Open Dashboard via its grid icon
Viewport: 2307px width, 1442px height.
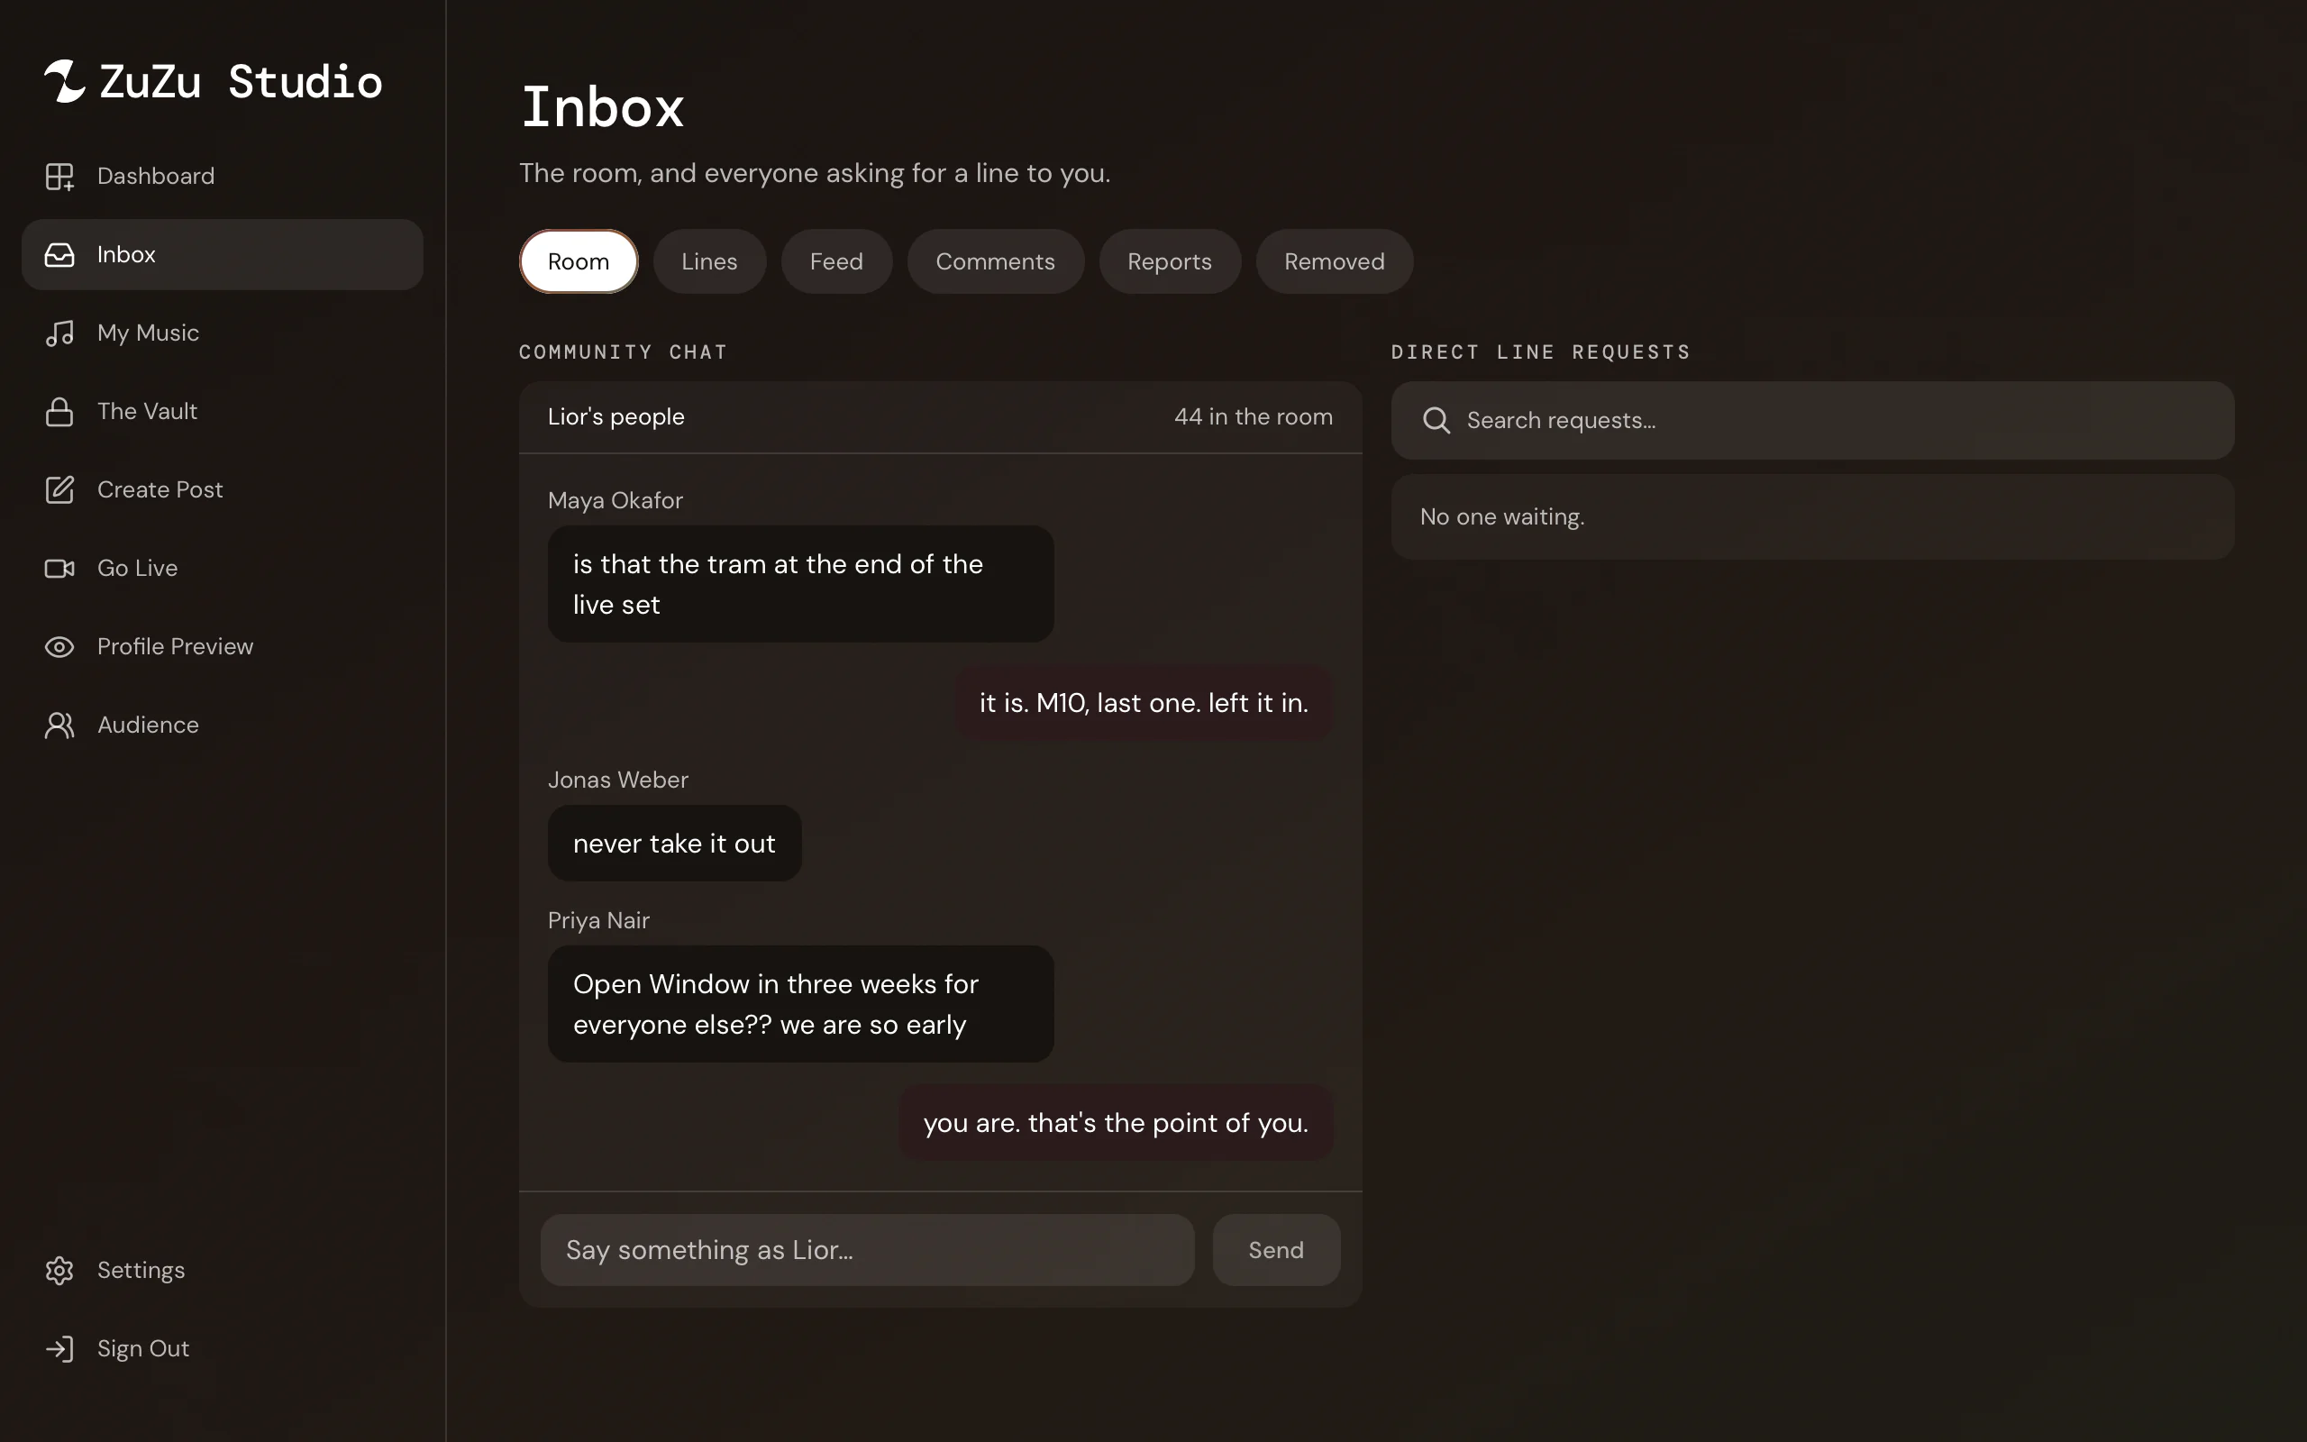(59, 177)
